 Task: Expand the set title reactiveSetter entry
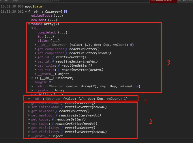(x=35, y=70)
